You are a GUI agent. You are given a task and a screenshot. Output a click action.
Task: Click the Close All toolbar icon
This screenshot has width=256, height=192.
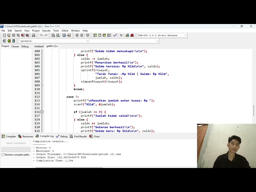[28, 35]
